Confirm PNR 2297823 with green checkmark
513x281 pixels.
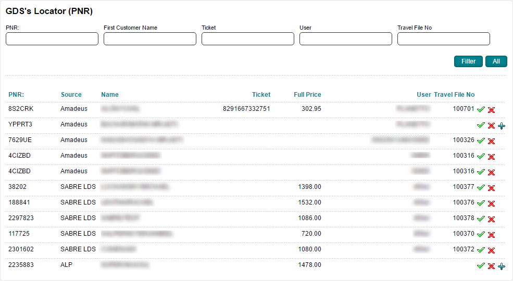pyautogui.click(x=481, y=219)
